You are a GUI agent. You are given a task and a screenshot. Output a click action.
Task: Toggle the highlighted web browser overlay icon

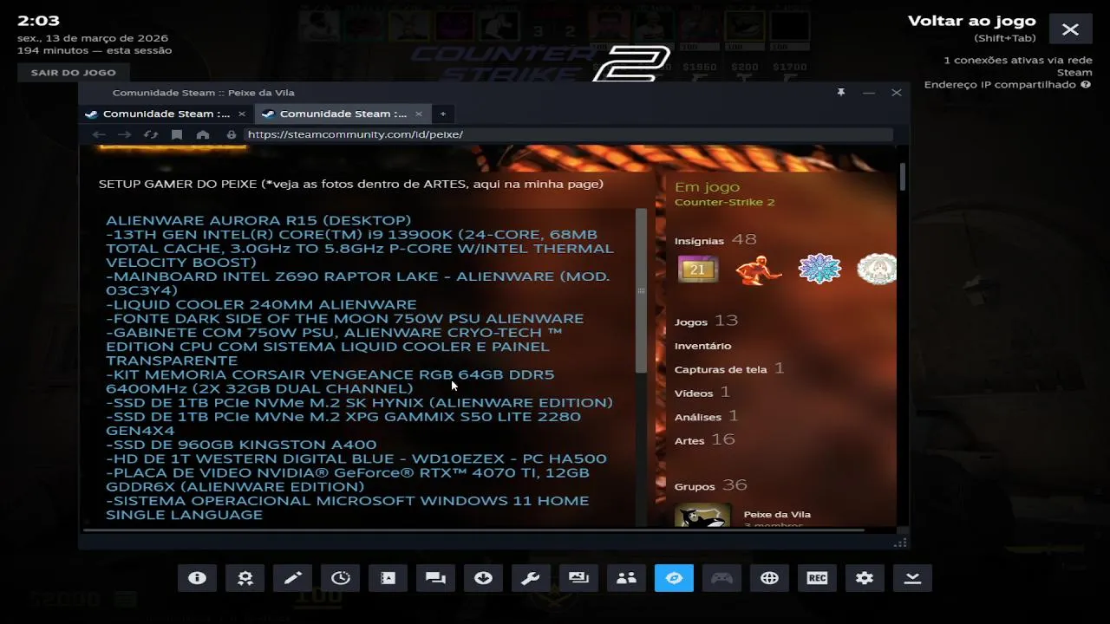674,578
